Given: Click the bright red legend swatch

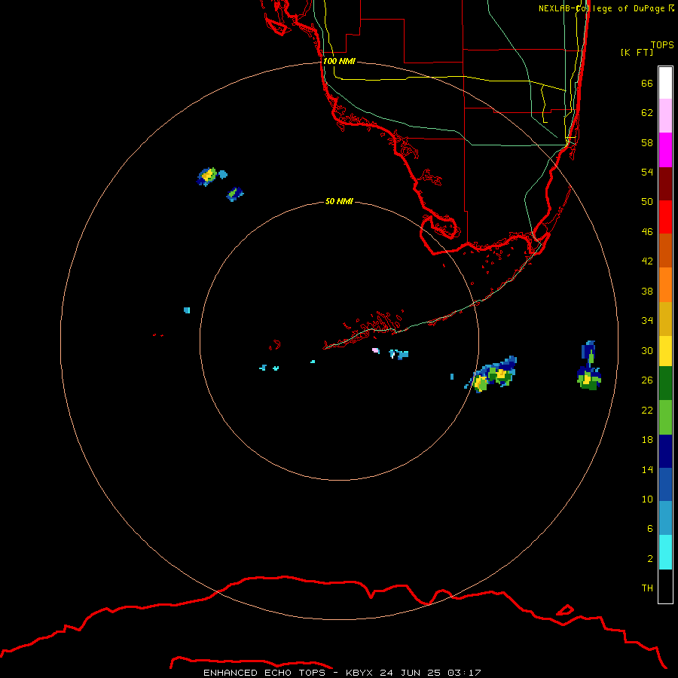Looking at the screenshot, I should click(x=665, y=217).
